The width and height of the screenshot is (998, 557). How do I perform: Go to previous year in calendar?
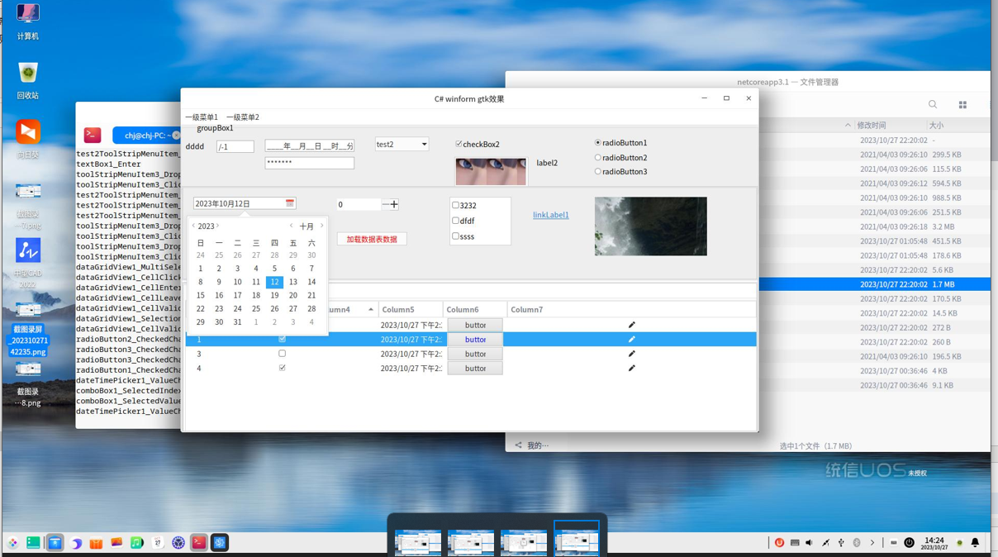[x=193, y=226]
